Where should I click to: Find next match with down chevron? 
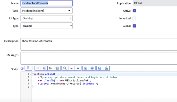tap(72, 68)
